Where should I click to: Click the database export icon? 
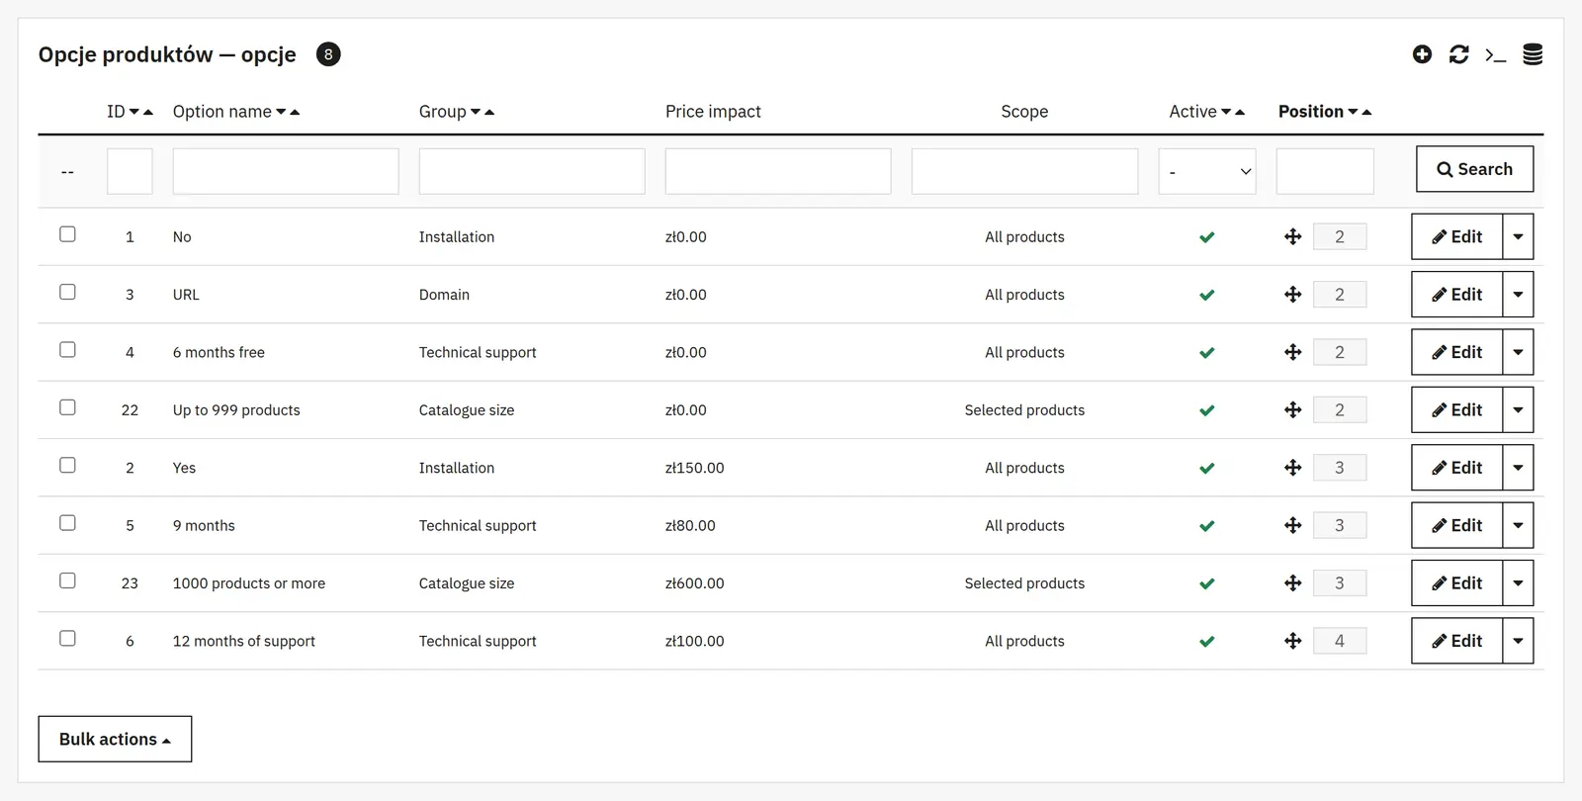pyautogui.click(x=1533, y=54)
